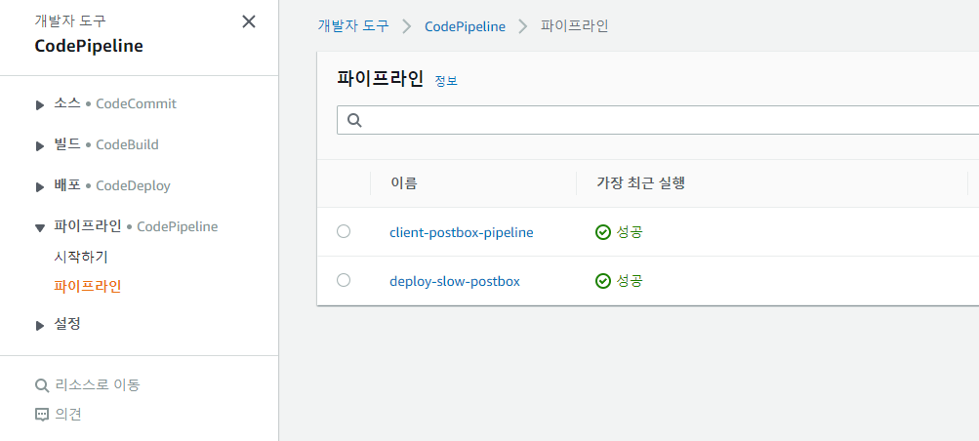Go to 개발자 도구 breadcrumb link
This screenshot has height=441, width=979.
tap(353, 26)
